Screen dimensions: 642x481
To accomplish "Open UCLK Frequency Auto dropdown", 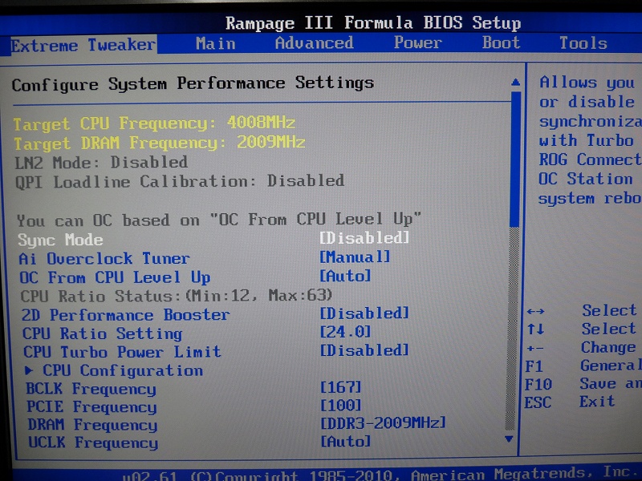I will [x=346, y=441].
